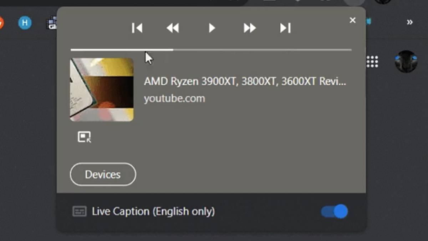Open the Google account avatar
The image size is (428, 241).
pyautogui.click(x=406, y=61)
